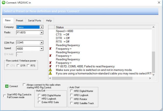Click red X icon beside 'Failed to read frequency'
163x111 pixels.
click(50, 66)
